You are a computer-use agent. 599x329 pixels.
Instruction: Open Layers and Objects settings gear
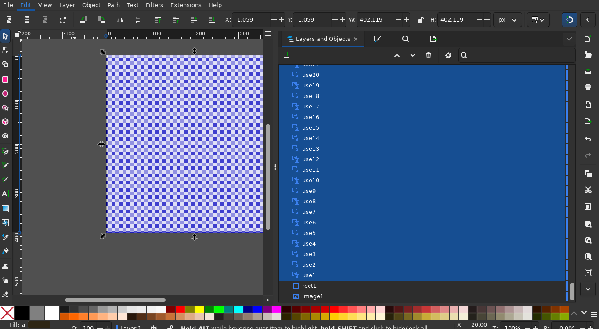click(x=448, y=55)
